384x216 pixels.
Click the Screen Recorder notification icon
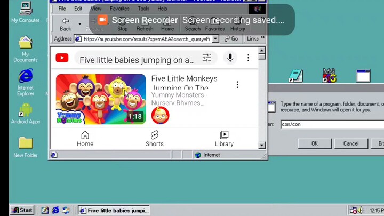click(102, 20)
